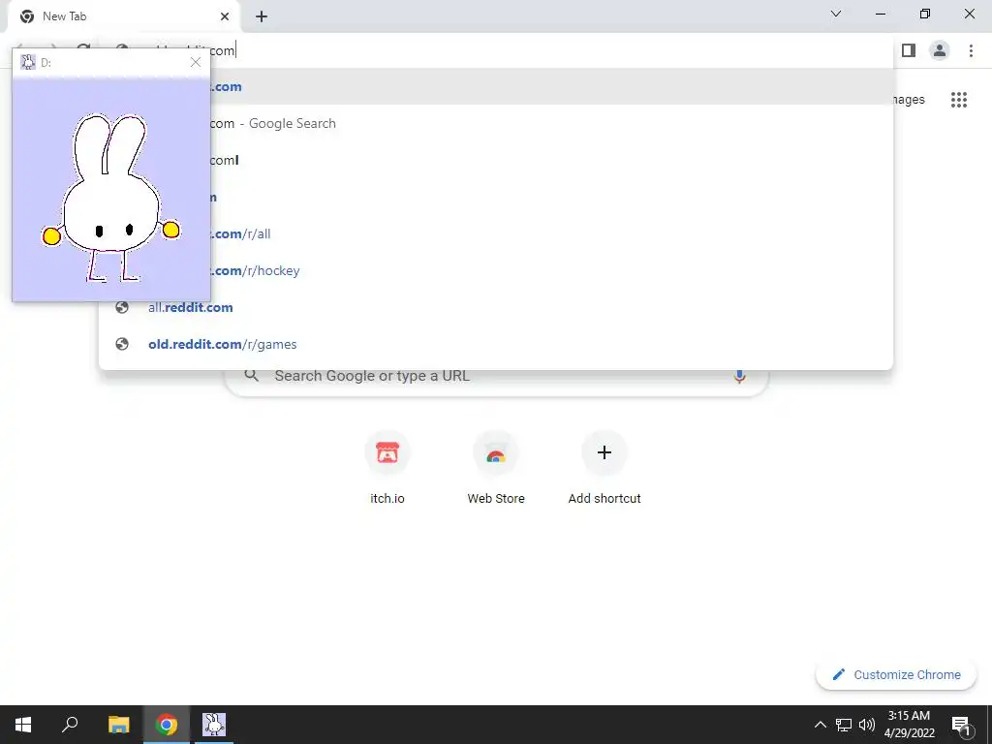The height and width of the screenshot is (744, 992).
Task: Close the bunny D: window
Action: point(196,62)
